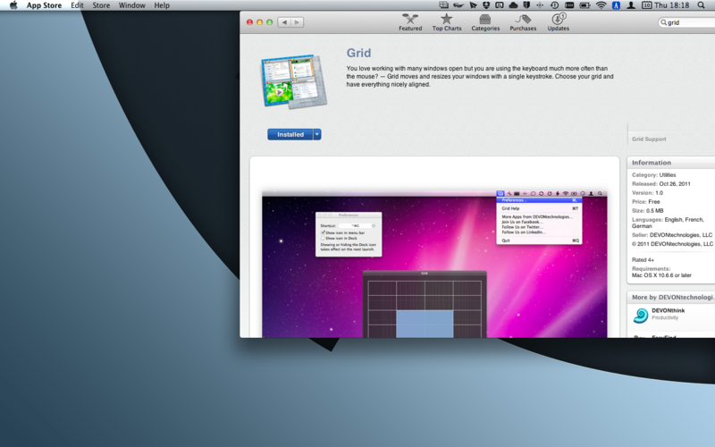Expand the dropdown arrow beside Installed

[317, 134]
